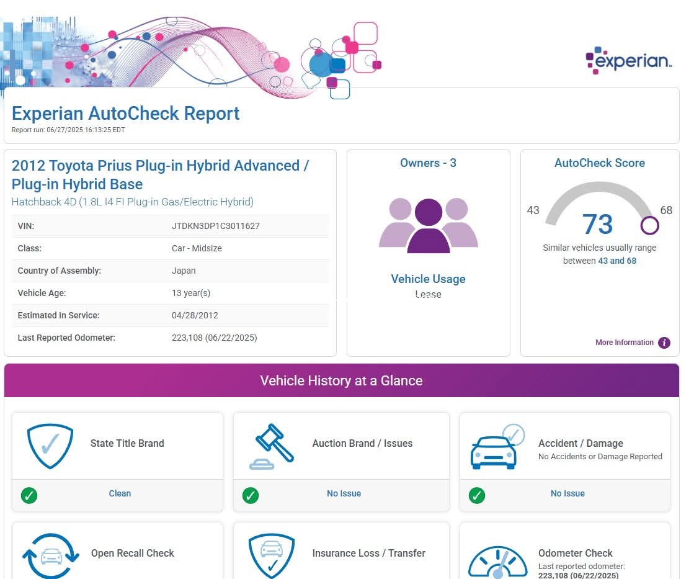Open the More Information link
Image resolution: width=694 pixels, height=579 pixels.
pyautogui.click(x=624, y=343)
